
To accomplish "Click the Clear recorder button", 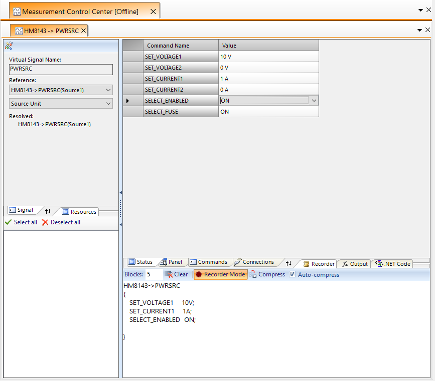I will 176,274.
